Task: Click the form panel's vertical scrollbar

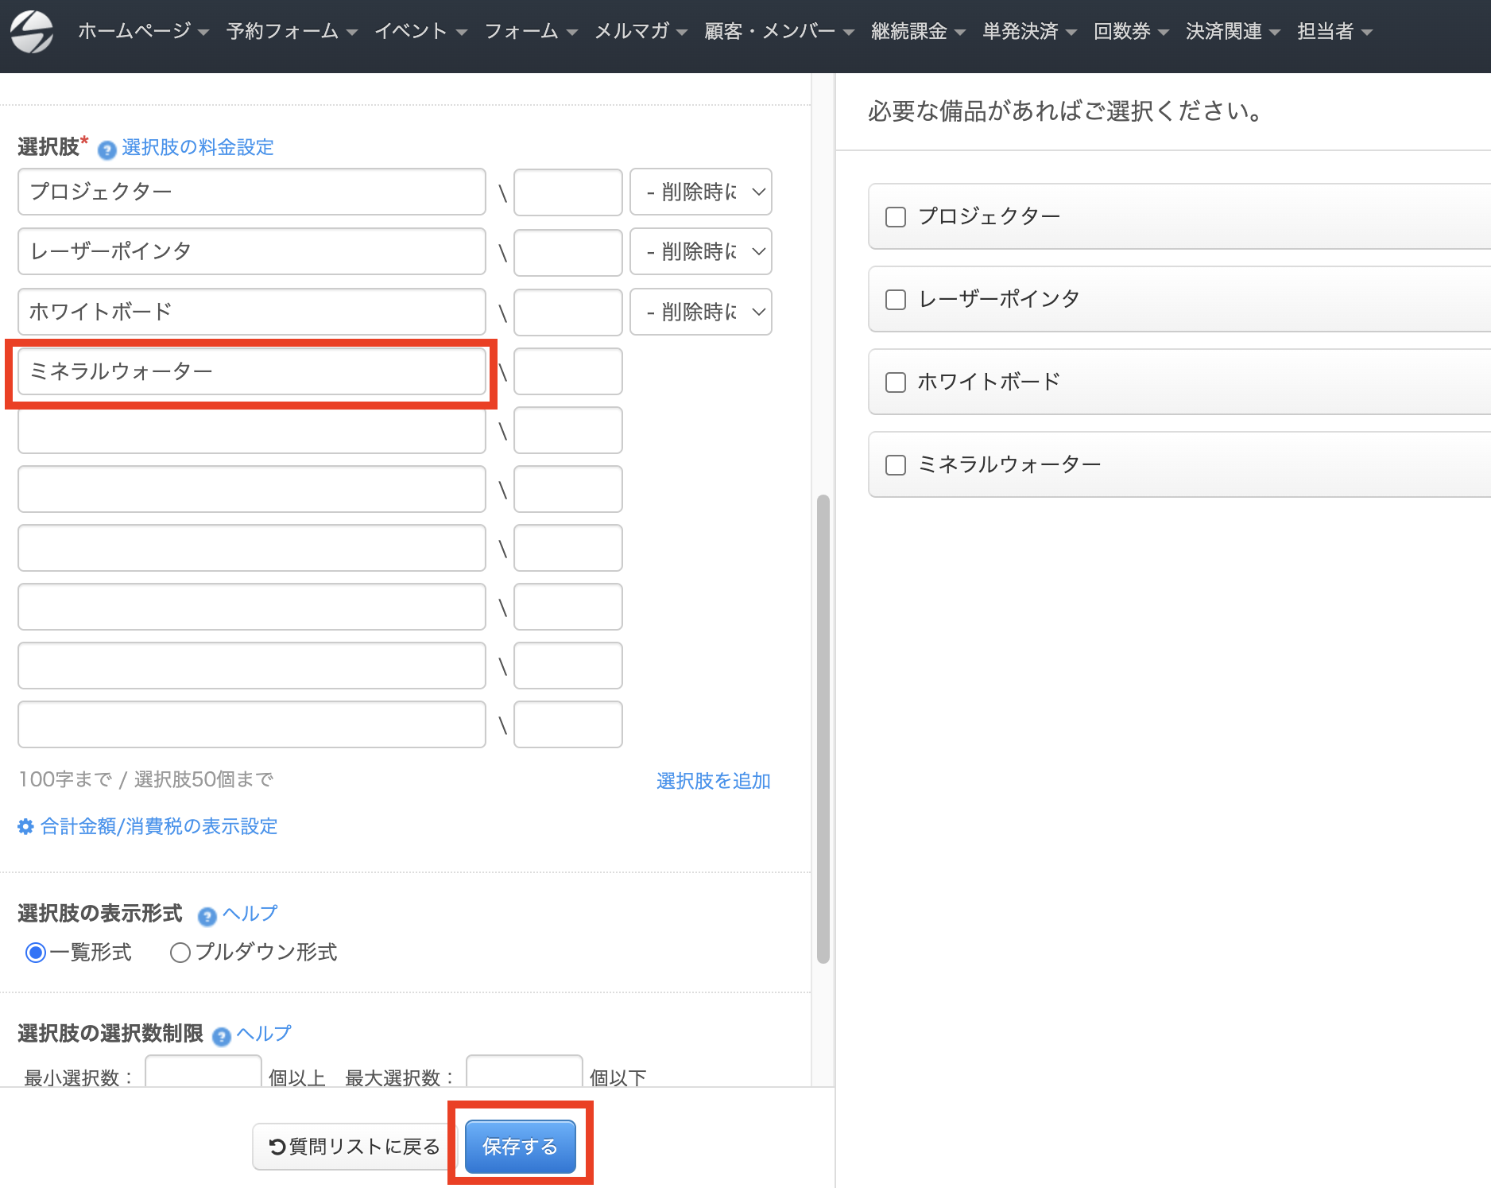Action: point(823,729)
